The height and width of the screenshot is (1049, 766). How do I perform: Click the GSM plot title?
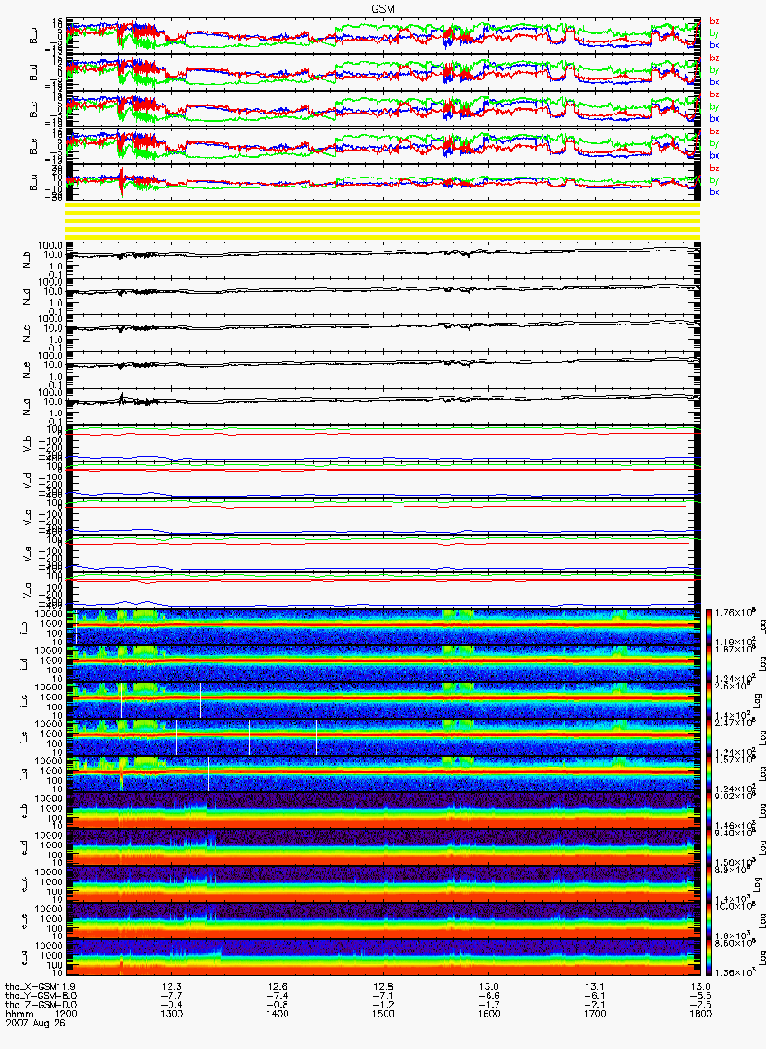tap(383, 8)
